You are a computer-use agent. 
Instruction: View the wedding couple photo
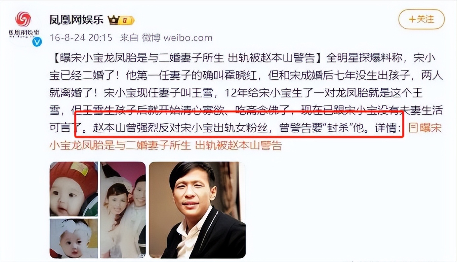(x=123, y=210)
